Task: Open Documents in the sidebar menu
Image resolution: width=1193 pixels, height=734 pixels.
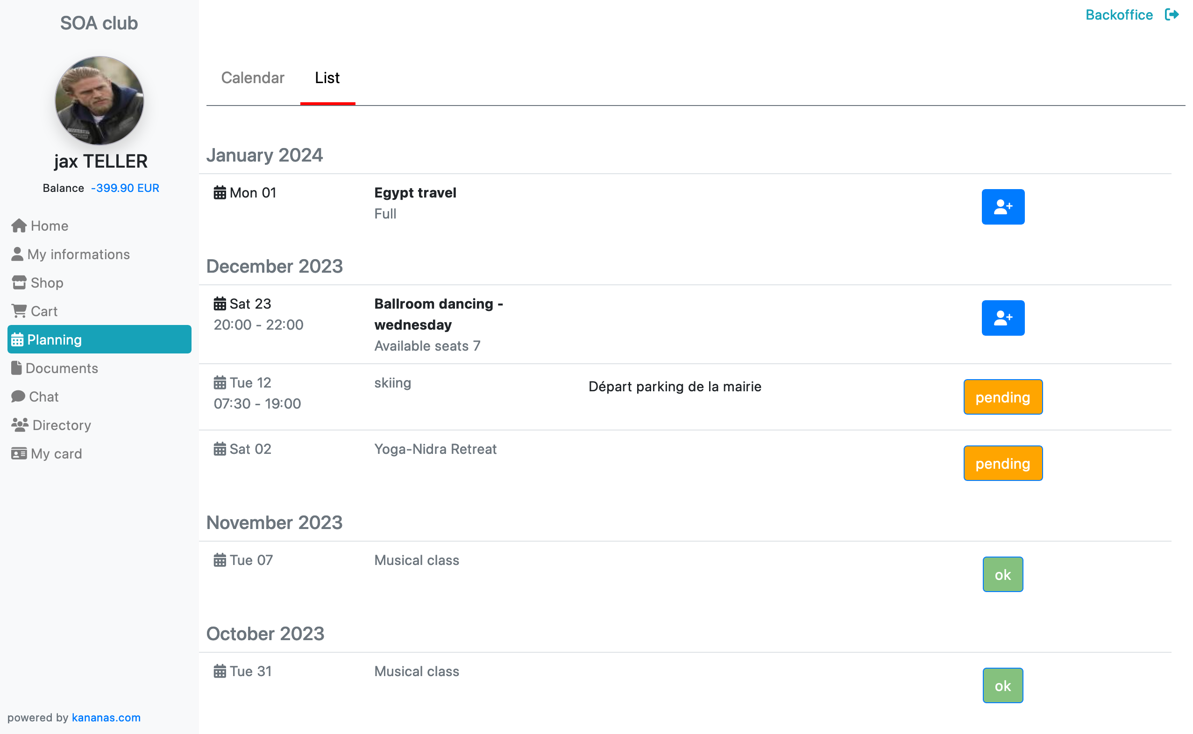Action: click(54, 368)
